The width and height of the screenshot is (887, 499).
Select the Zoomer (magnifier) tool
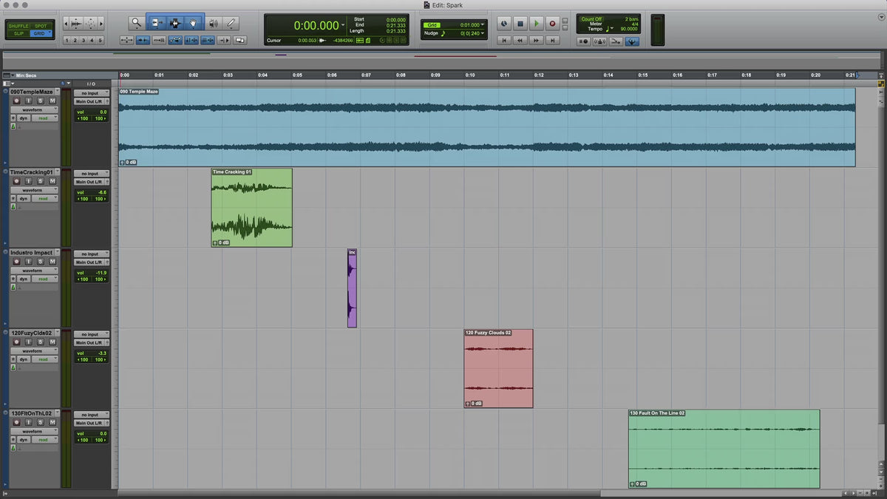pyautogui.click(x=137, y=24)
